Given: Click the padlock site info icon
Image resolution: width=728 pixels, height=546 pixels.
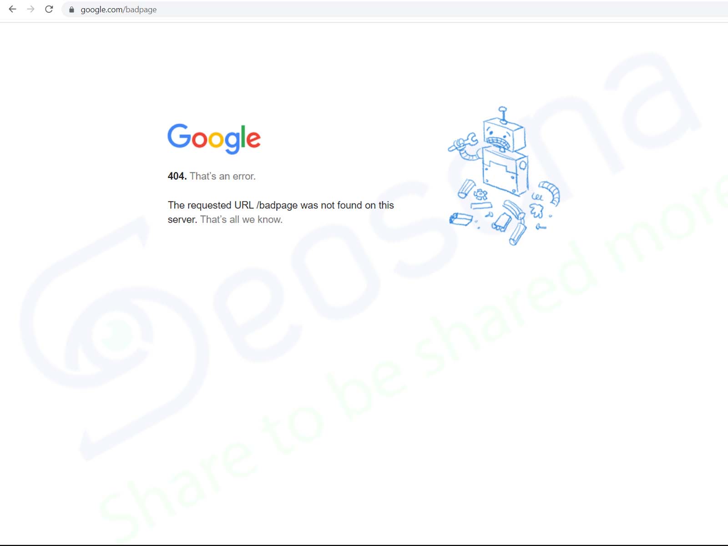Looking at the screenshot, I should point(71,10).
